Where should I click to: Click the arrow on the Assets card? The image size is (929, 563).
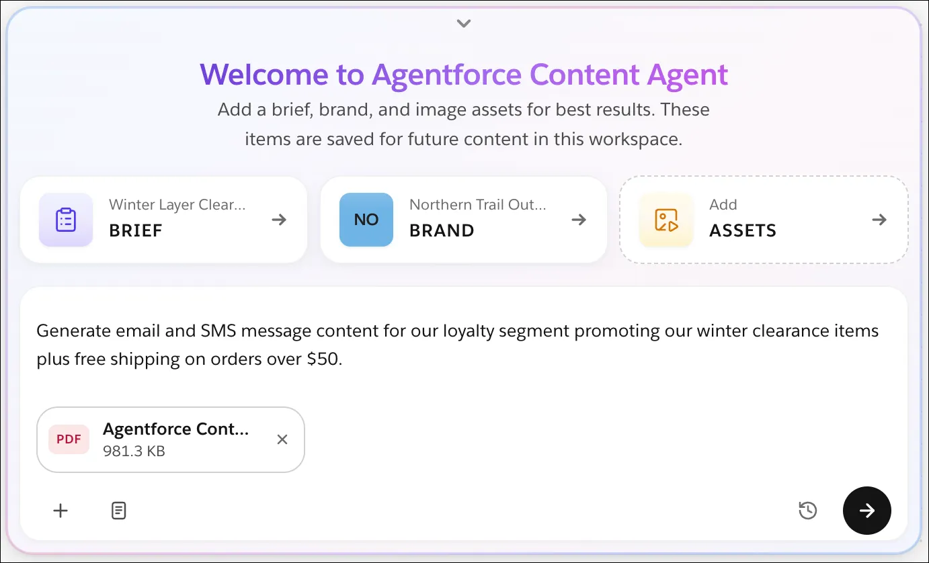[879, 220]
